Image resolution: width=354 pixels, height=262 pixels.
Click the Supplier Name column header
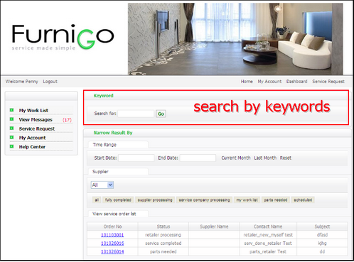[214, 226]
